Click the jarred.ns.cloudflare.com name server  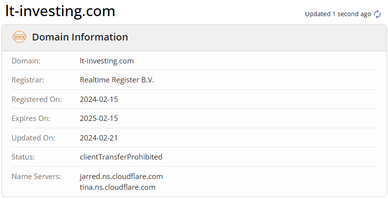pos(121,176)
